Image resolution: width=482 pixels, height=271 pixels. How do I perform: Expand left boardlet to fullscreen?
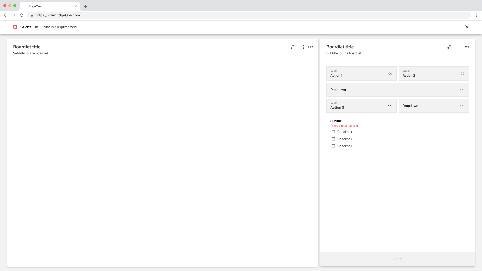[x=301, y=47]
